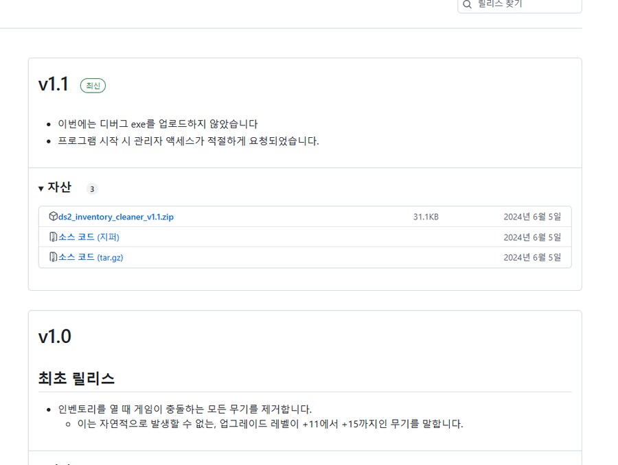Click the date in the 소스 코드 (지퍼) row

click(x=532, y=237)
